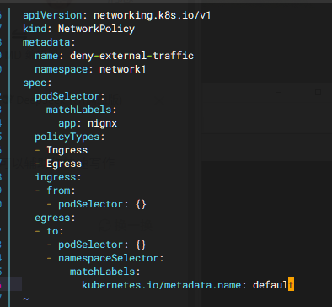
Task: Click the ingress: key
Action: tap(58, 177)
